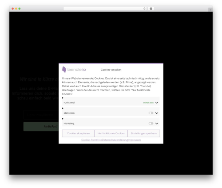Save settings with Einstellungen speichern

pos(143,133)
